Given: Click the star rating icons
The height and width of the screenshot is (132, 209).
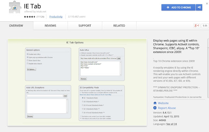Looking at the screenshot, I should (30, 17).
